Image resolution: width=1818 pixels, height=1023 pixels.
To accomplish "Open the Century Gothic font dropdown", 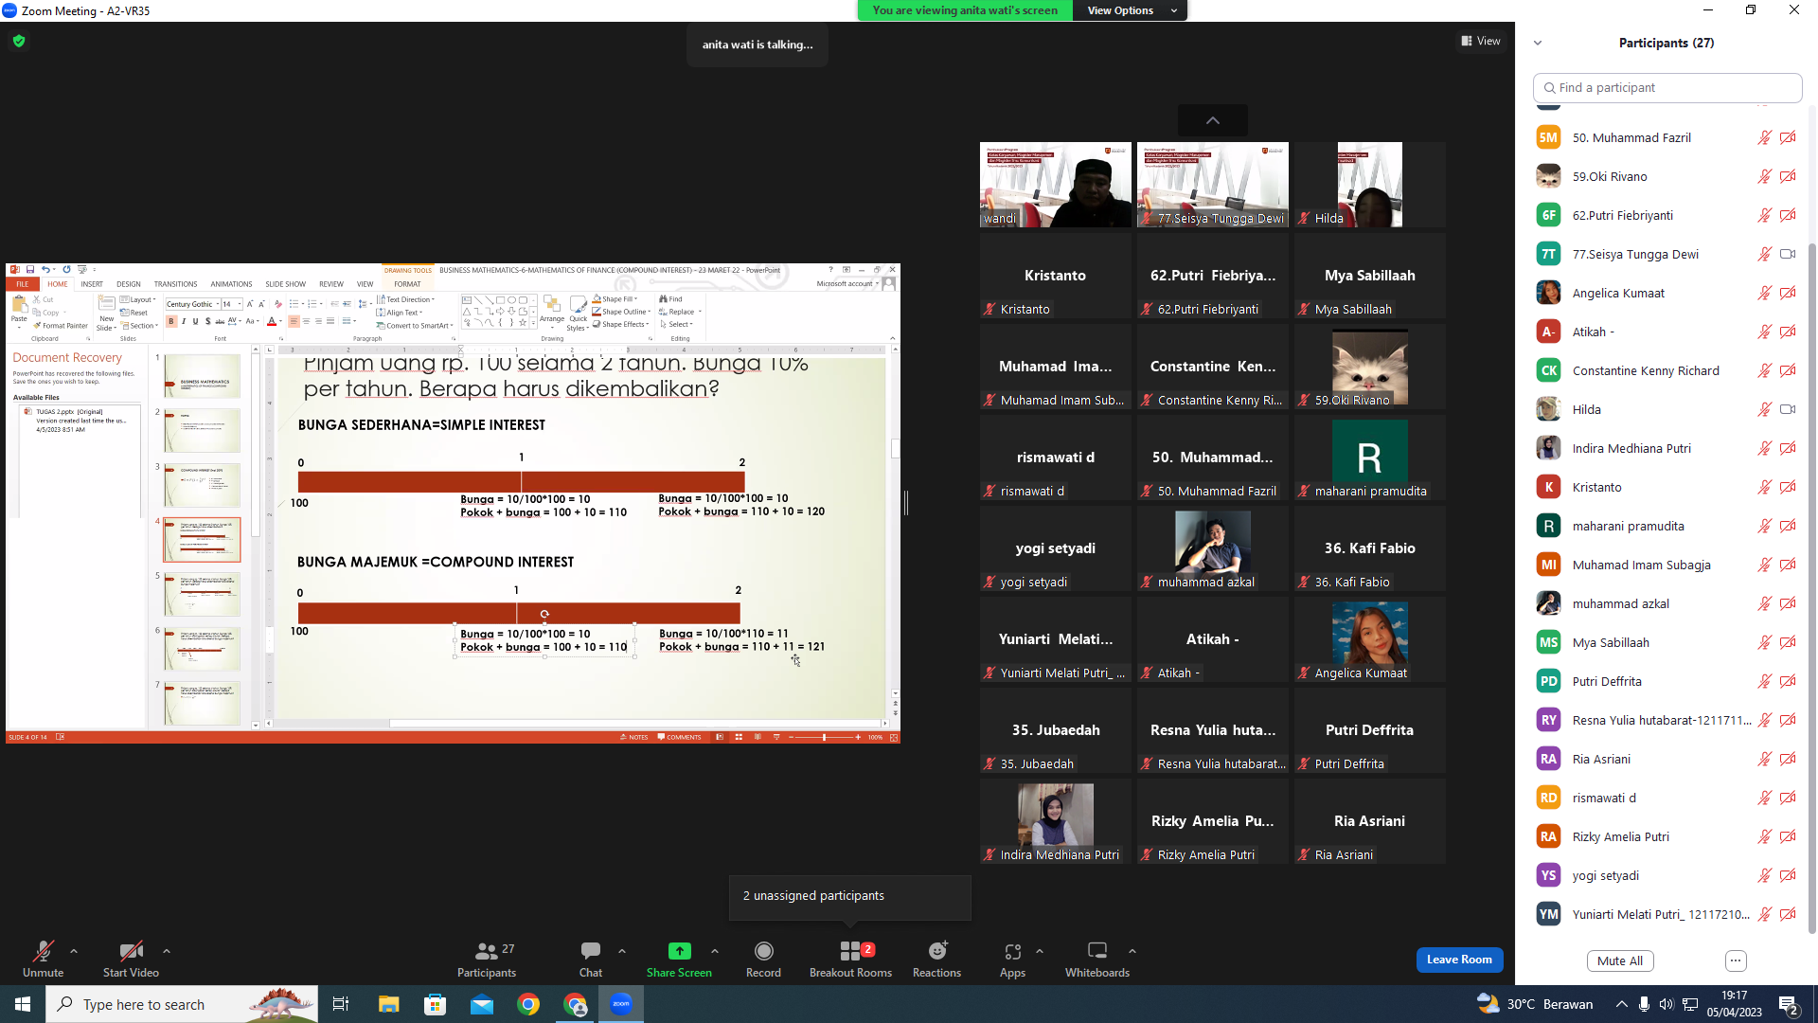I will pos(217,304).
